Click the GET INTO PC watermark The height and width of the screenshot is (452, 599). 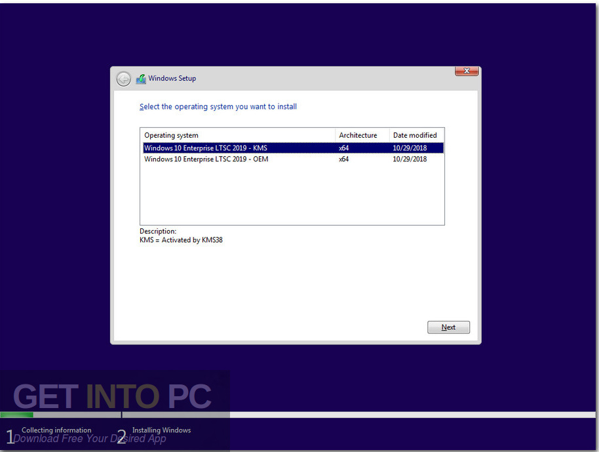click(x=113, y=395)
